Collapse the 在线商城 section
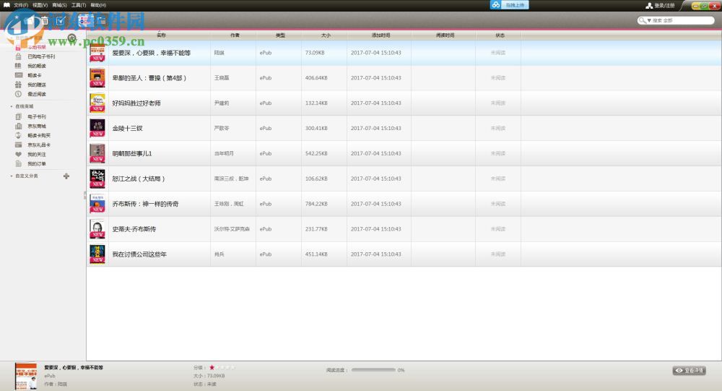Viewport: 722px width, 391px height. (12, 106)
